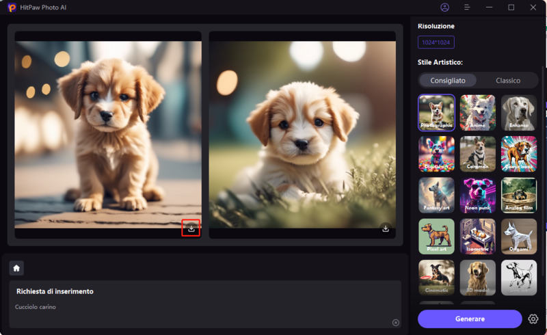
Task: Download the right puppy image
Action: 386,228
